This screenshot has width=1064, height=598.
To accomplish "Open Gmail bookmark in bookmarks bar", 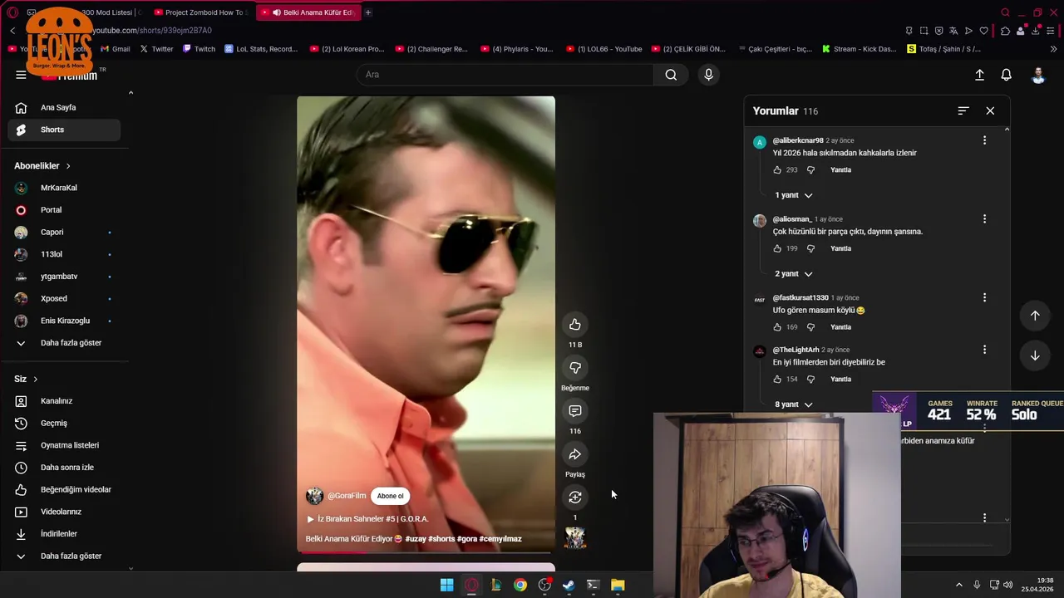I will [115, 49].
